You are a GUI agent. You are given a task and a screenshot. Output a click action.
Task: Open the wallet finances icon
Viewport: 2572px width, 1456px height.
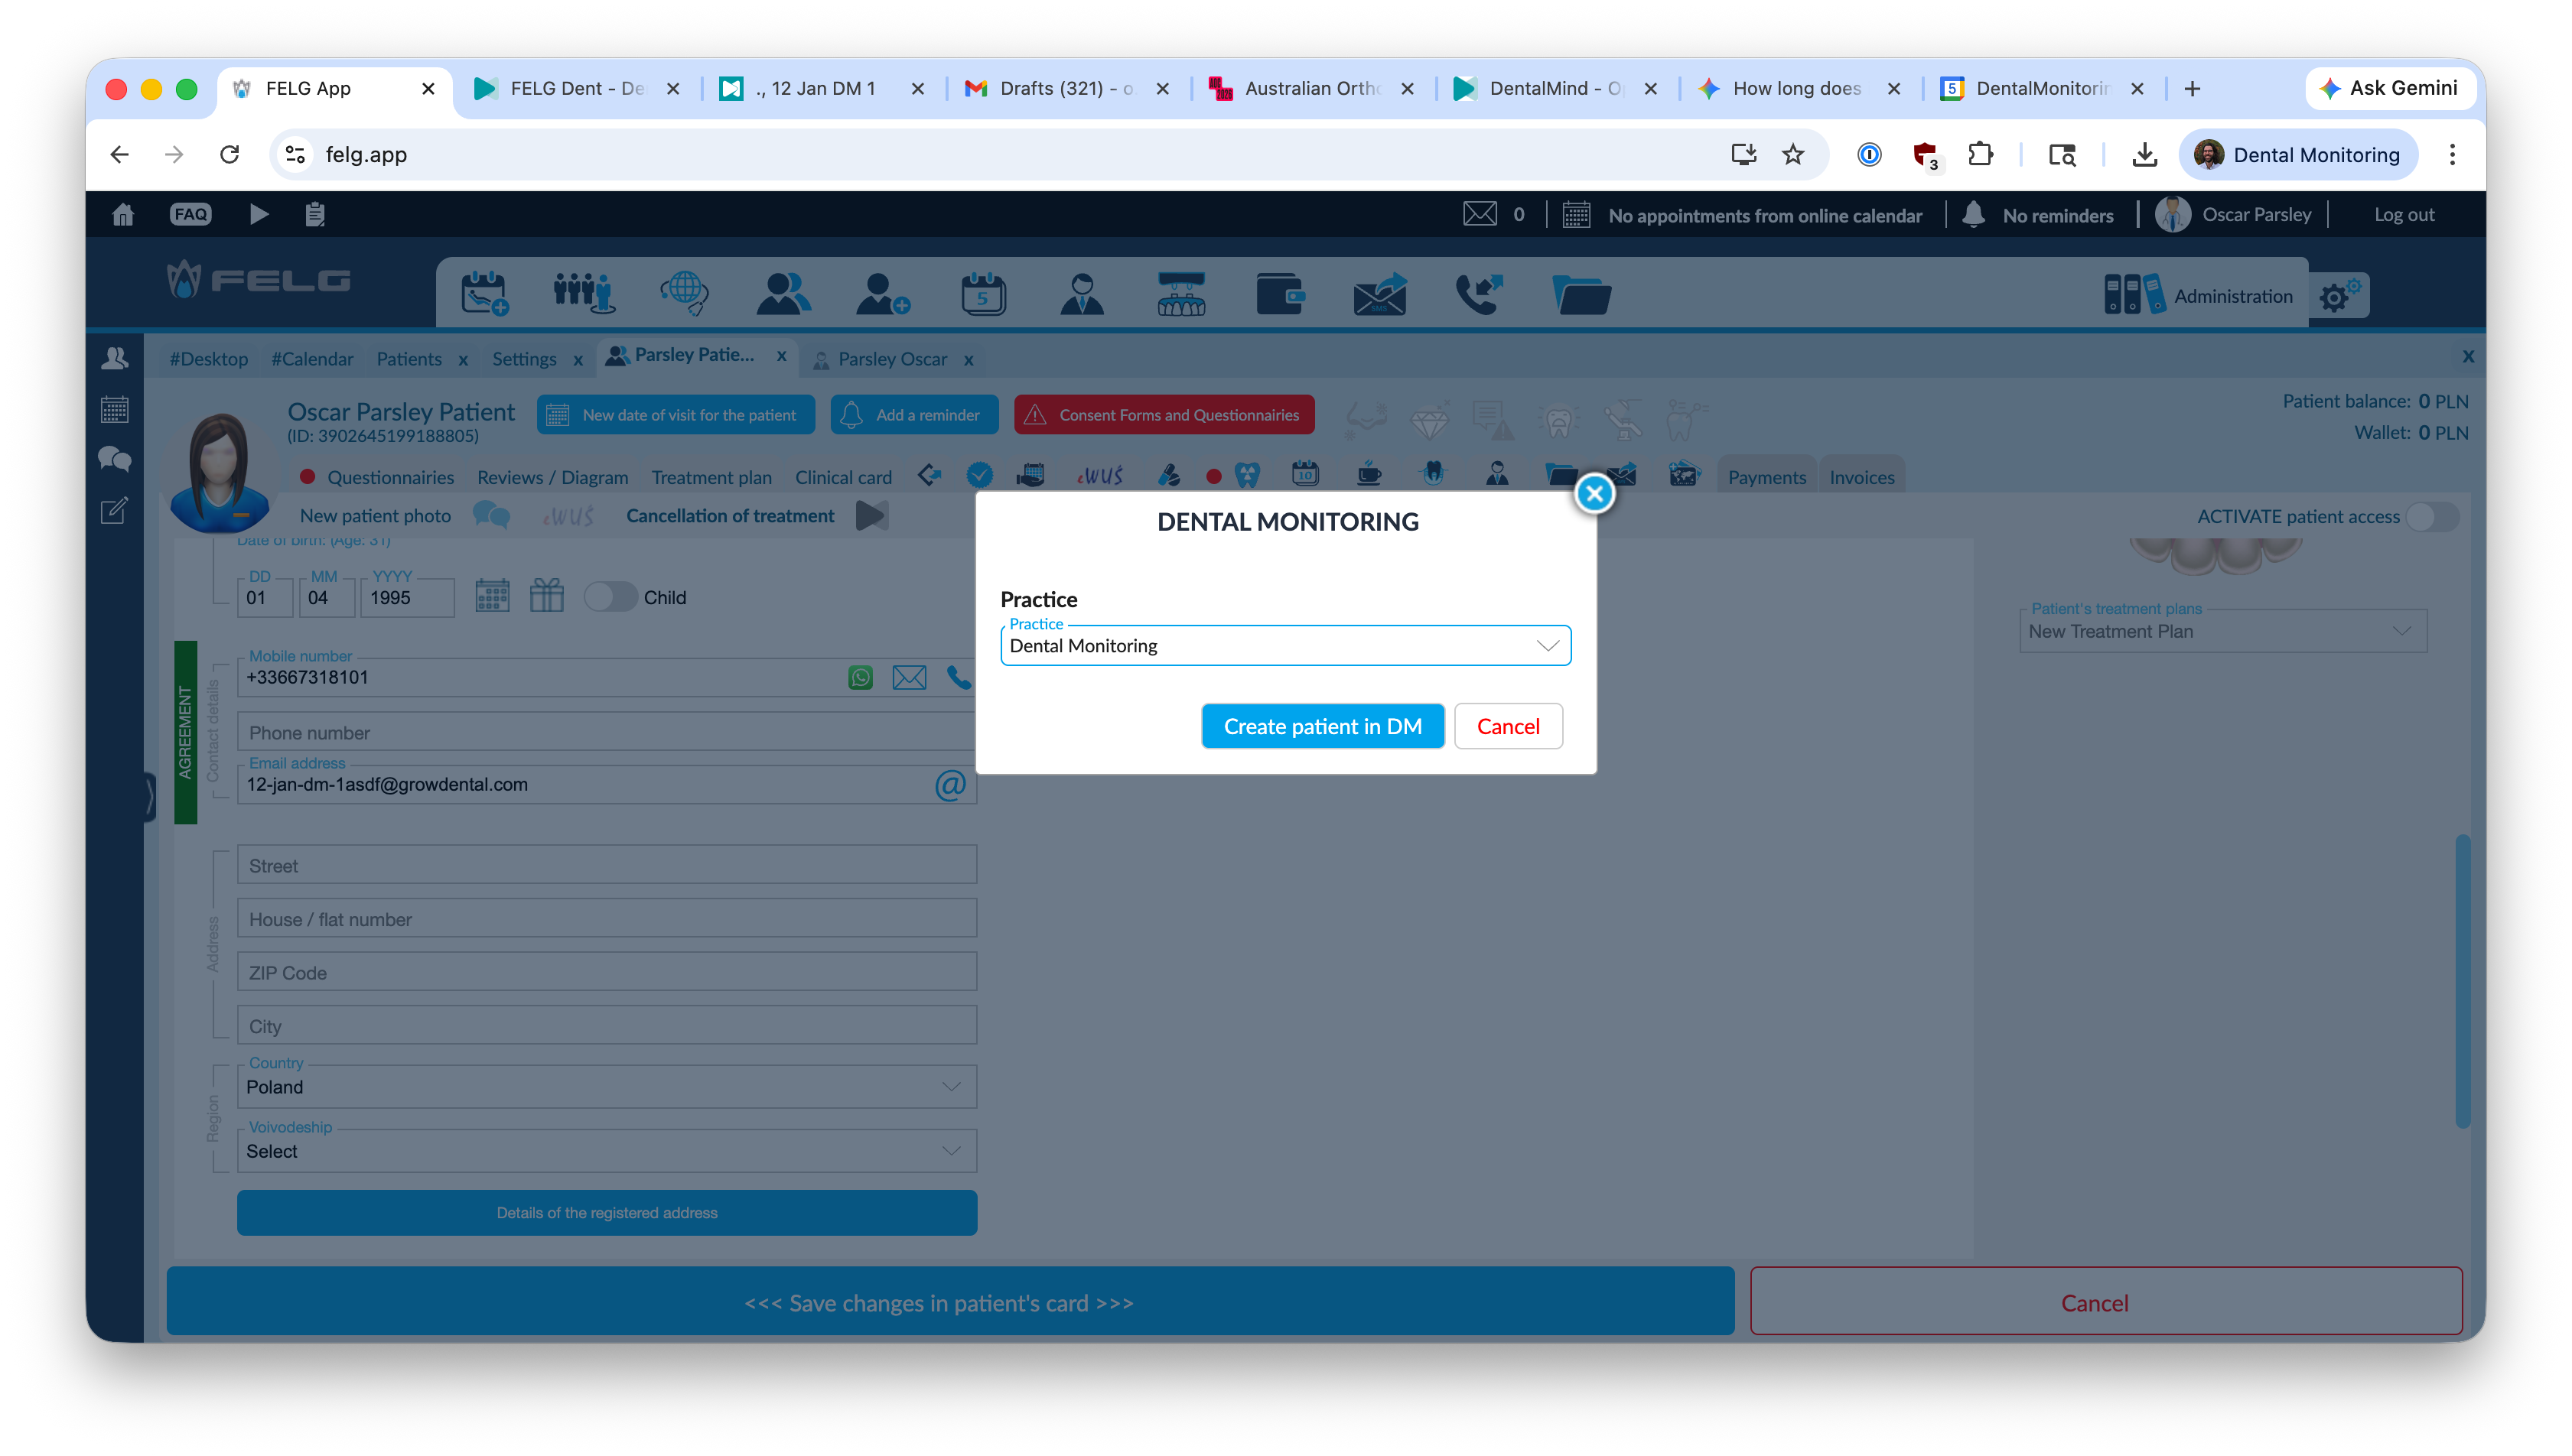pyautogui.click(x=1280, y=294)
